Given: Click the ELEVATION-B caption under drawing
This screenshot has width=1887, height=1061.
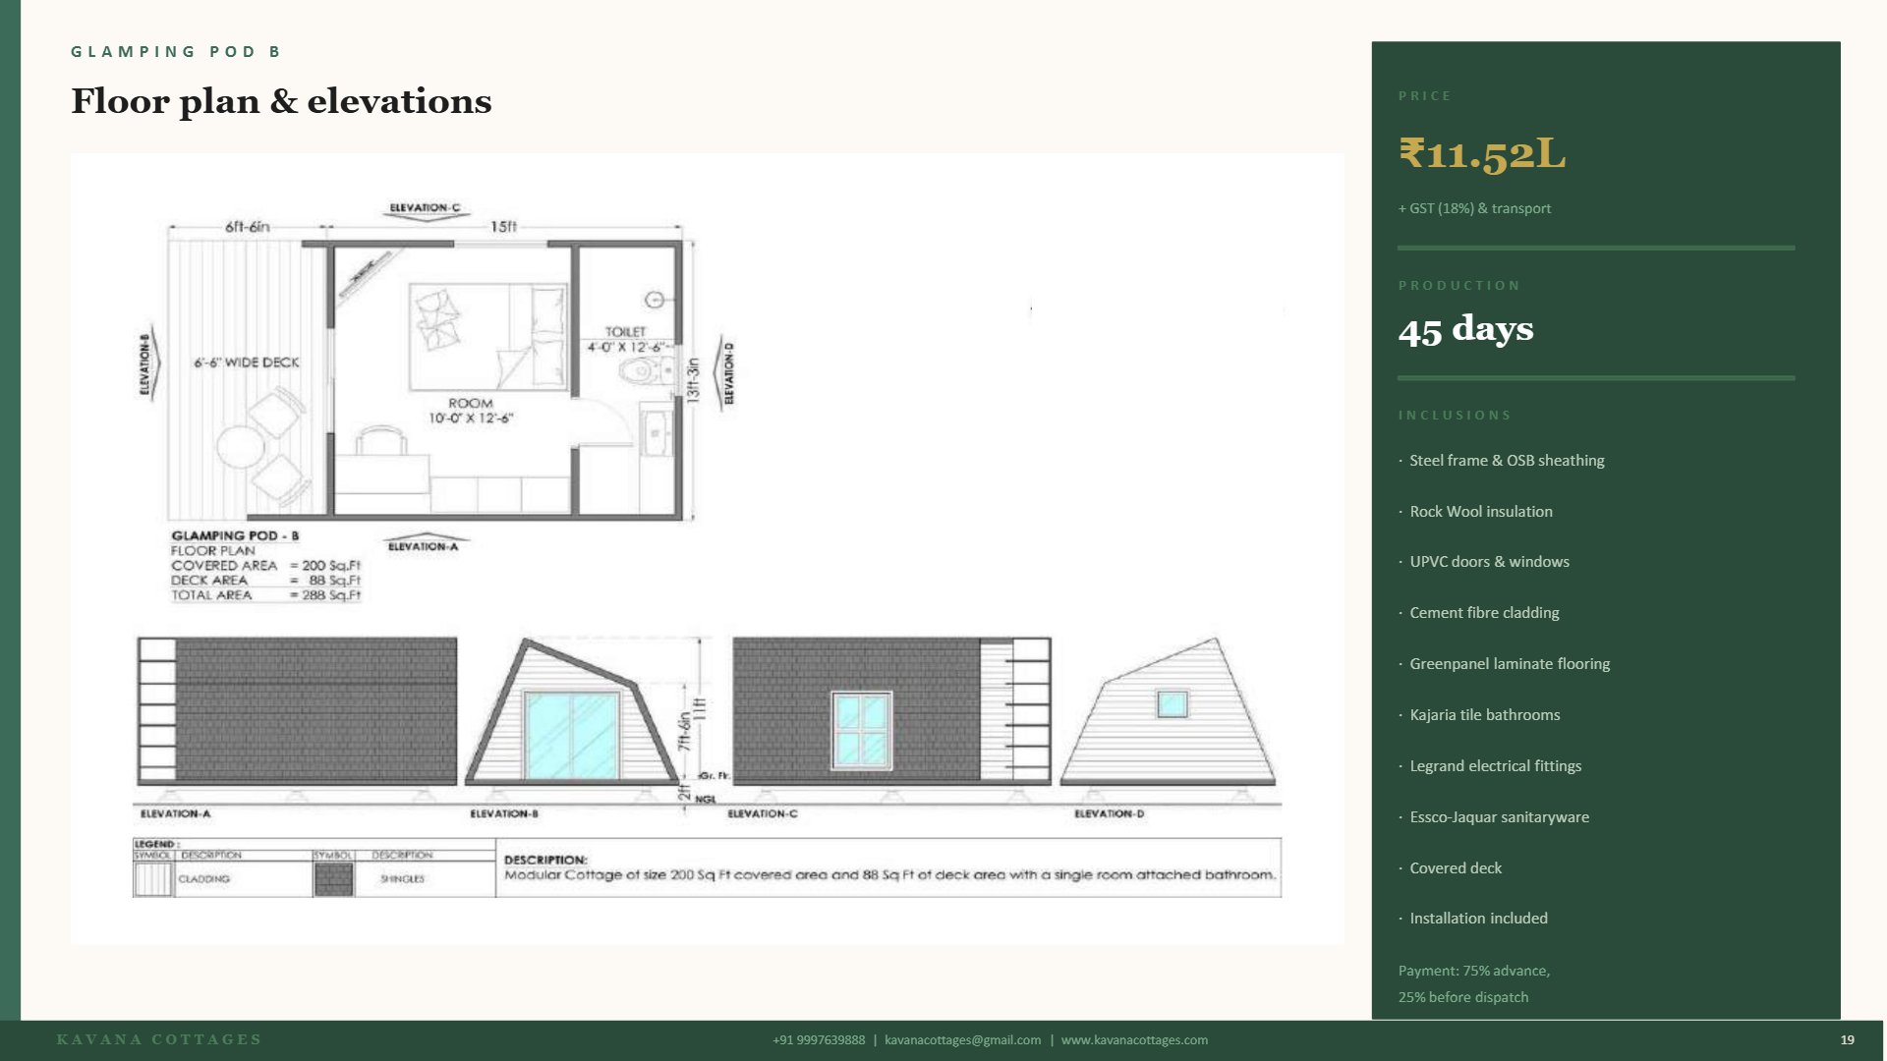Looking at the screenshot, I should 504,814.
